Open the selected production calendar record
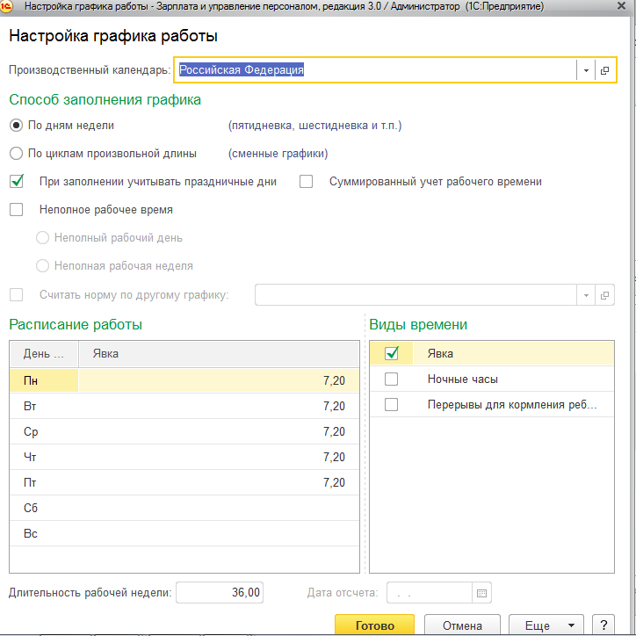 604,70
